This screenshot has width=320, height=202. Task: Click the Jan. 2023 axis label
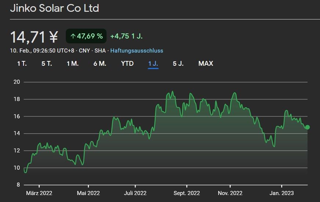click(281, 193)
